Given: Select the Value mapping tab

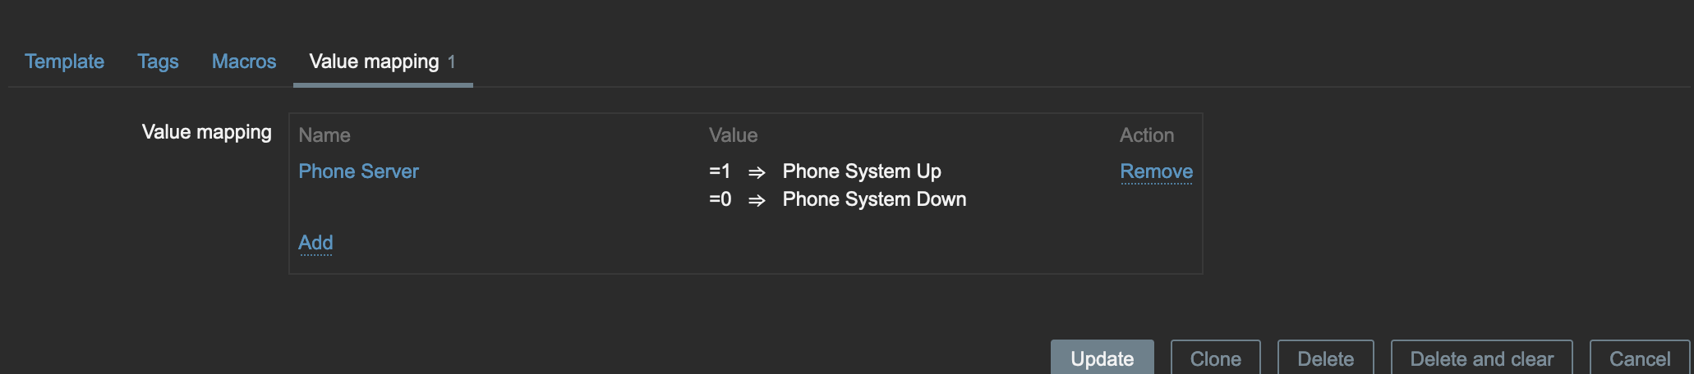Looking at the screenshot, I should [375, 62].
